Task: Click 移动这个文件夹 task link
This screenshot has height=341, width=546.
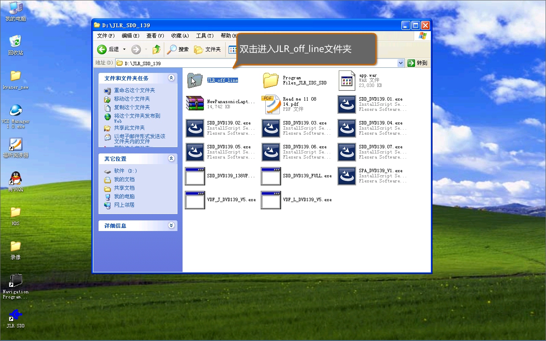Action: (132, 99)
